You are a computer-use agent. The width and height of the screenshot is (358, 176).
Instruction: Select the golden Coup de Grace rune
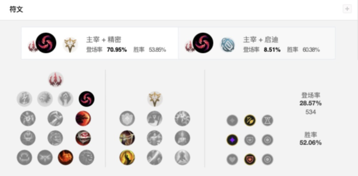(127, 158)
